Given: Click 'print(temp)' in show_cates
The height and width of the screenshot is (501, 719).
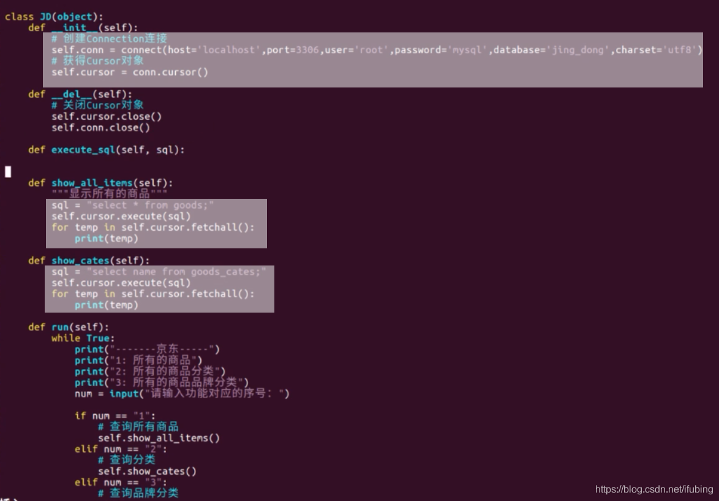Looking at the screenshot, I should point(107,305).
